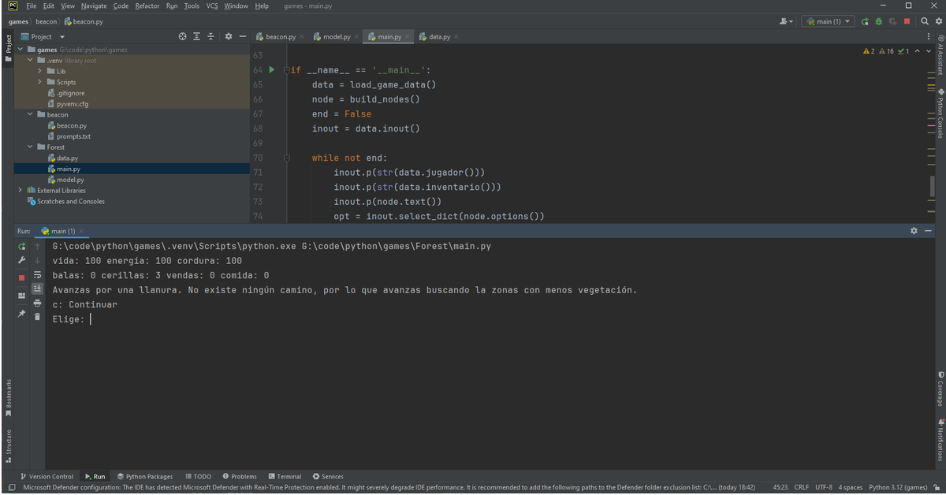Rerun in the Run panel sidebar
The height and width of the screenshot is (495, 946).
click(x=22, y=247)
